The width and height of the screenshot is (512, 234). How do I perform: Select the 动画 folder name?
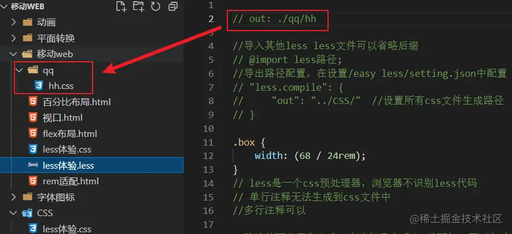tap(46, 22)
